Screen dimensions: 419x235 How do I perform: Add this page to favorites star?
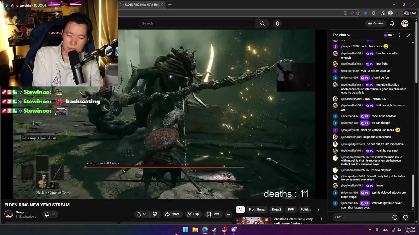[x=358, y=13]
